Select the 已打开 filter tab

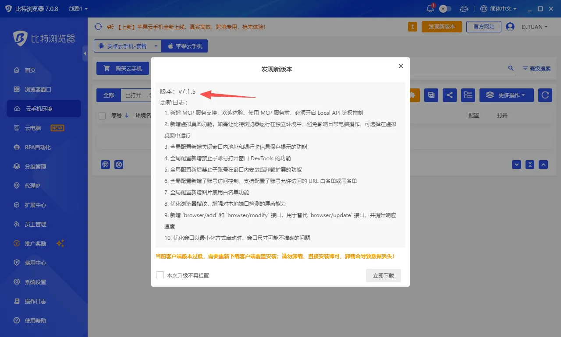[133, 95]
